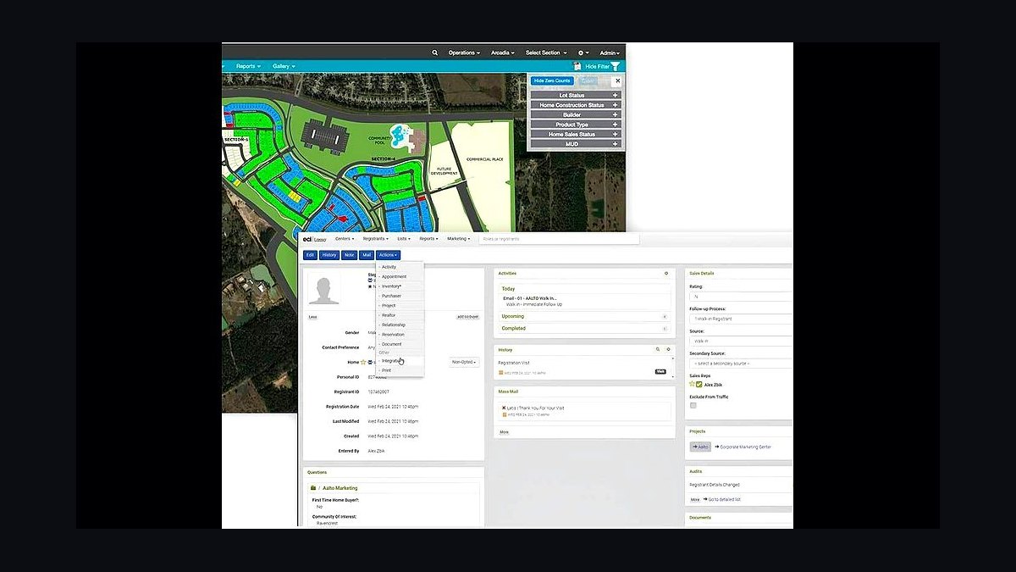1016x572 pixels.
Task: Click the Home star icon
Action: pos(364,362)
